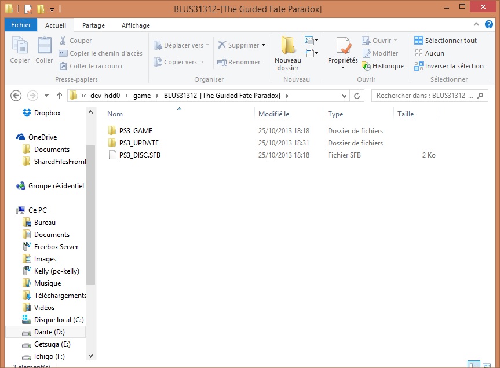Click navigation pane scrollbar down arrow
This screenshot has height=368, width=500.
tap(90, 356)
